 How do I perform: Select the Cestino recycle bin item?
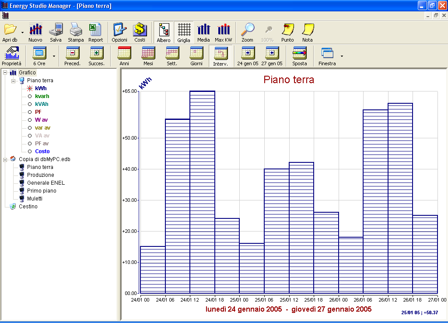(28, 207)
